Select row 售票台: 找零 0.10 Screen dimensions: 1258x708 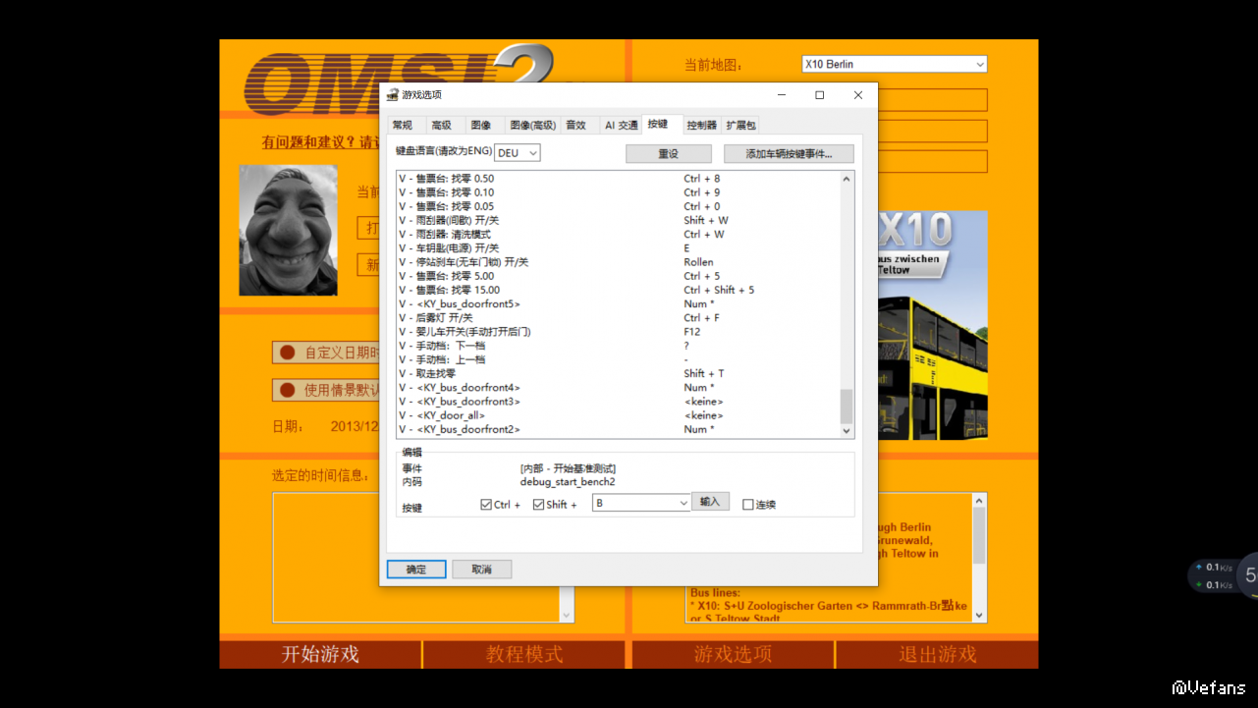[x=619, y=192]
